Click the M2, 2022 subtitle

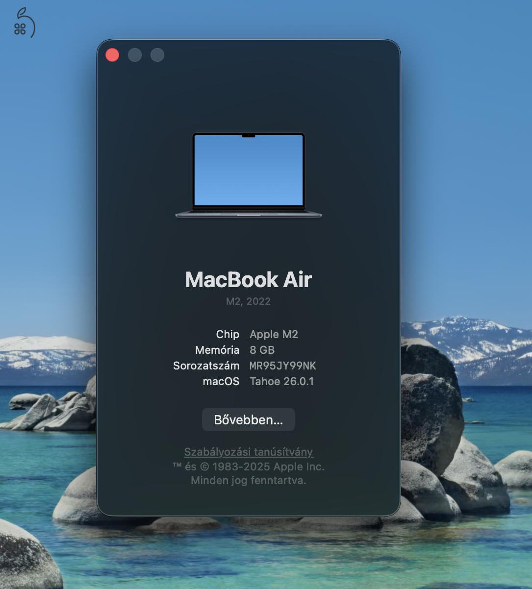(x=248, y=301)
